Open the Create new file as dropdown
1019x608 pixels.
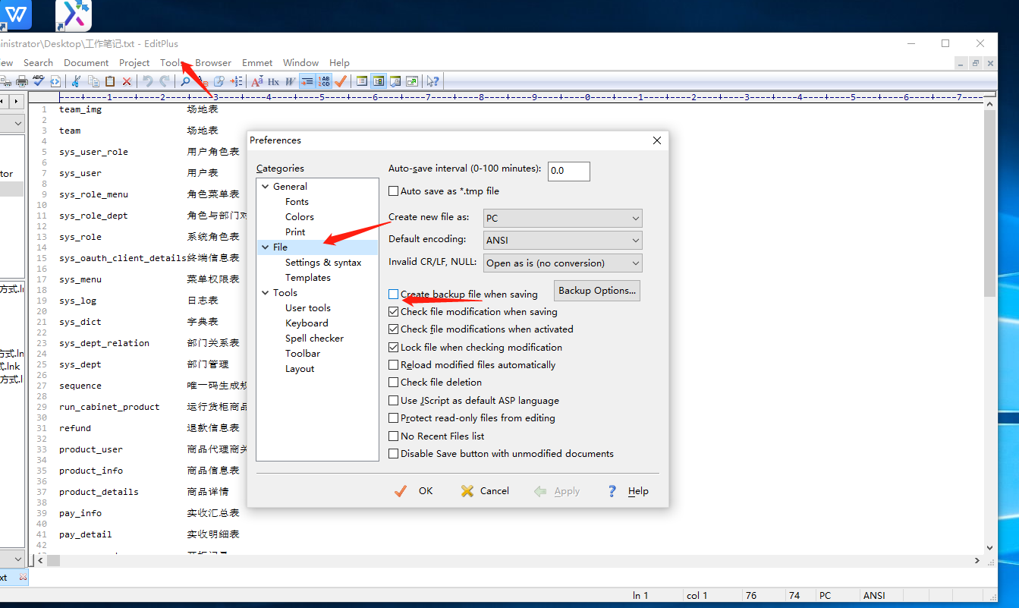point(563,218)
